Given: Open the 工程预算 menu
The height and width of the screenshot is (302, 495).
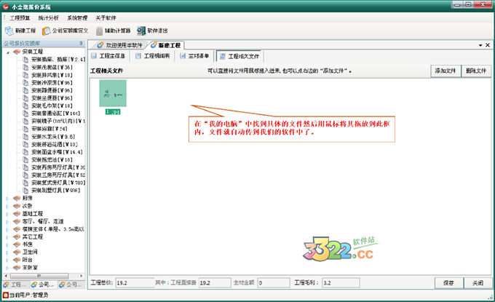Looking at the screenshot, I should [20, 18].
